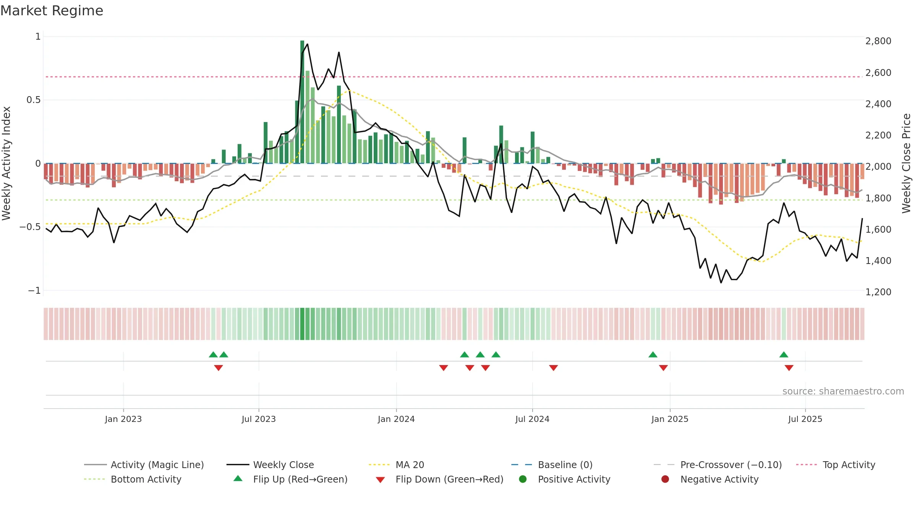Toggle the Top Activity legend entry
The width and height of the screenshot is (917, 515).
point(836,465)
